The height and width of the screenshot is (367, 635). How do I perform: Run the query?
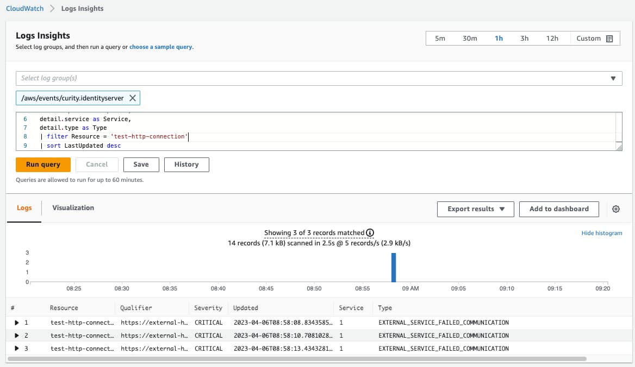coord(43,164)
